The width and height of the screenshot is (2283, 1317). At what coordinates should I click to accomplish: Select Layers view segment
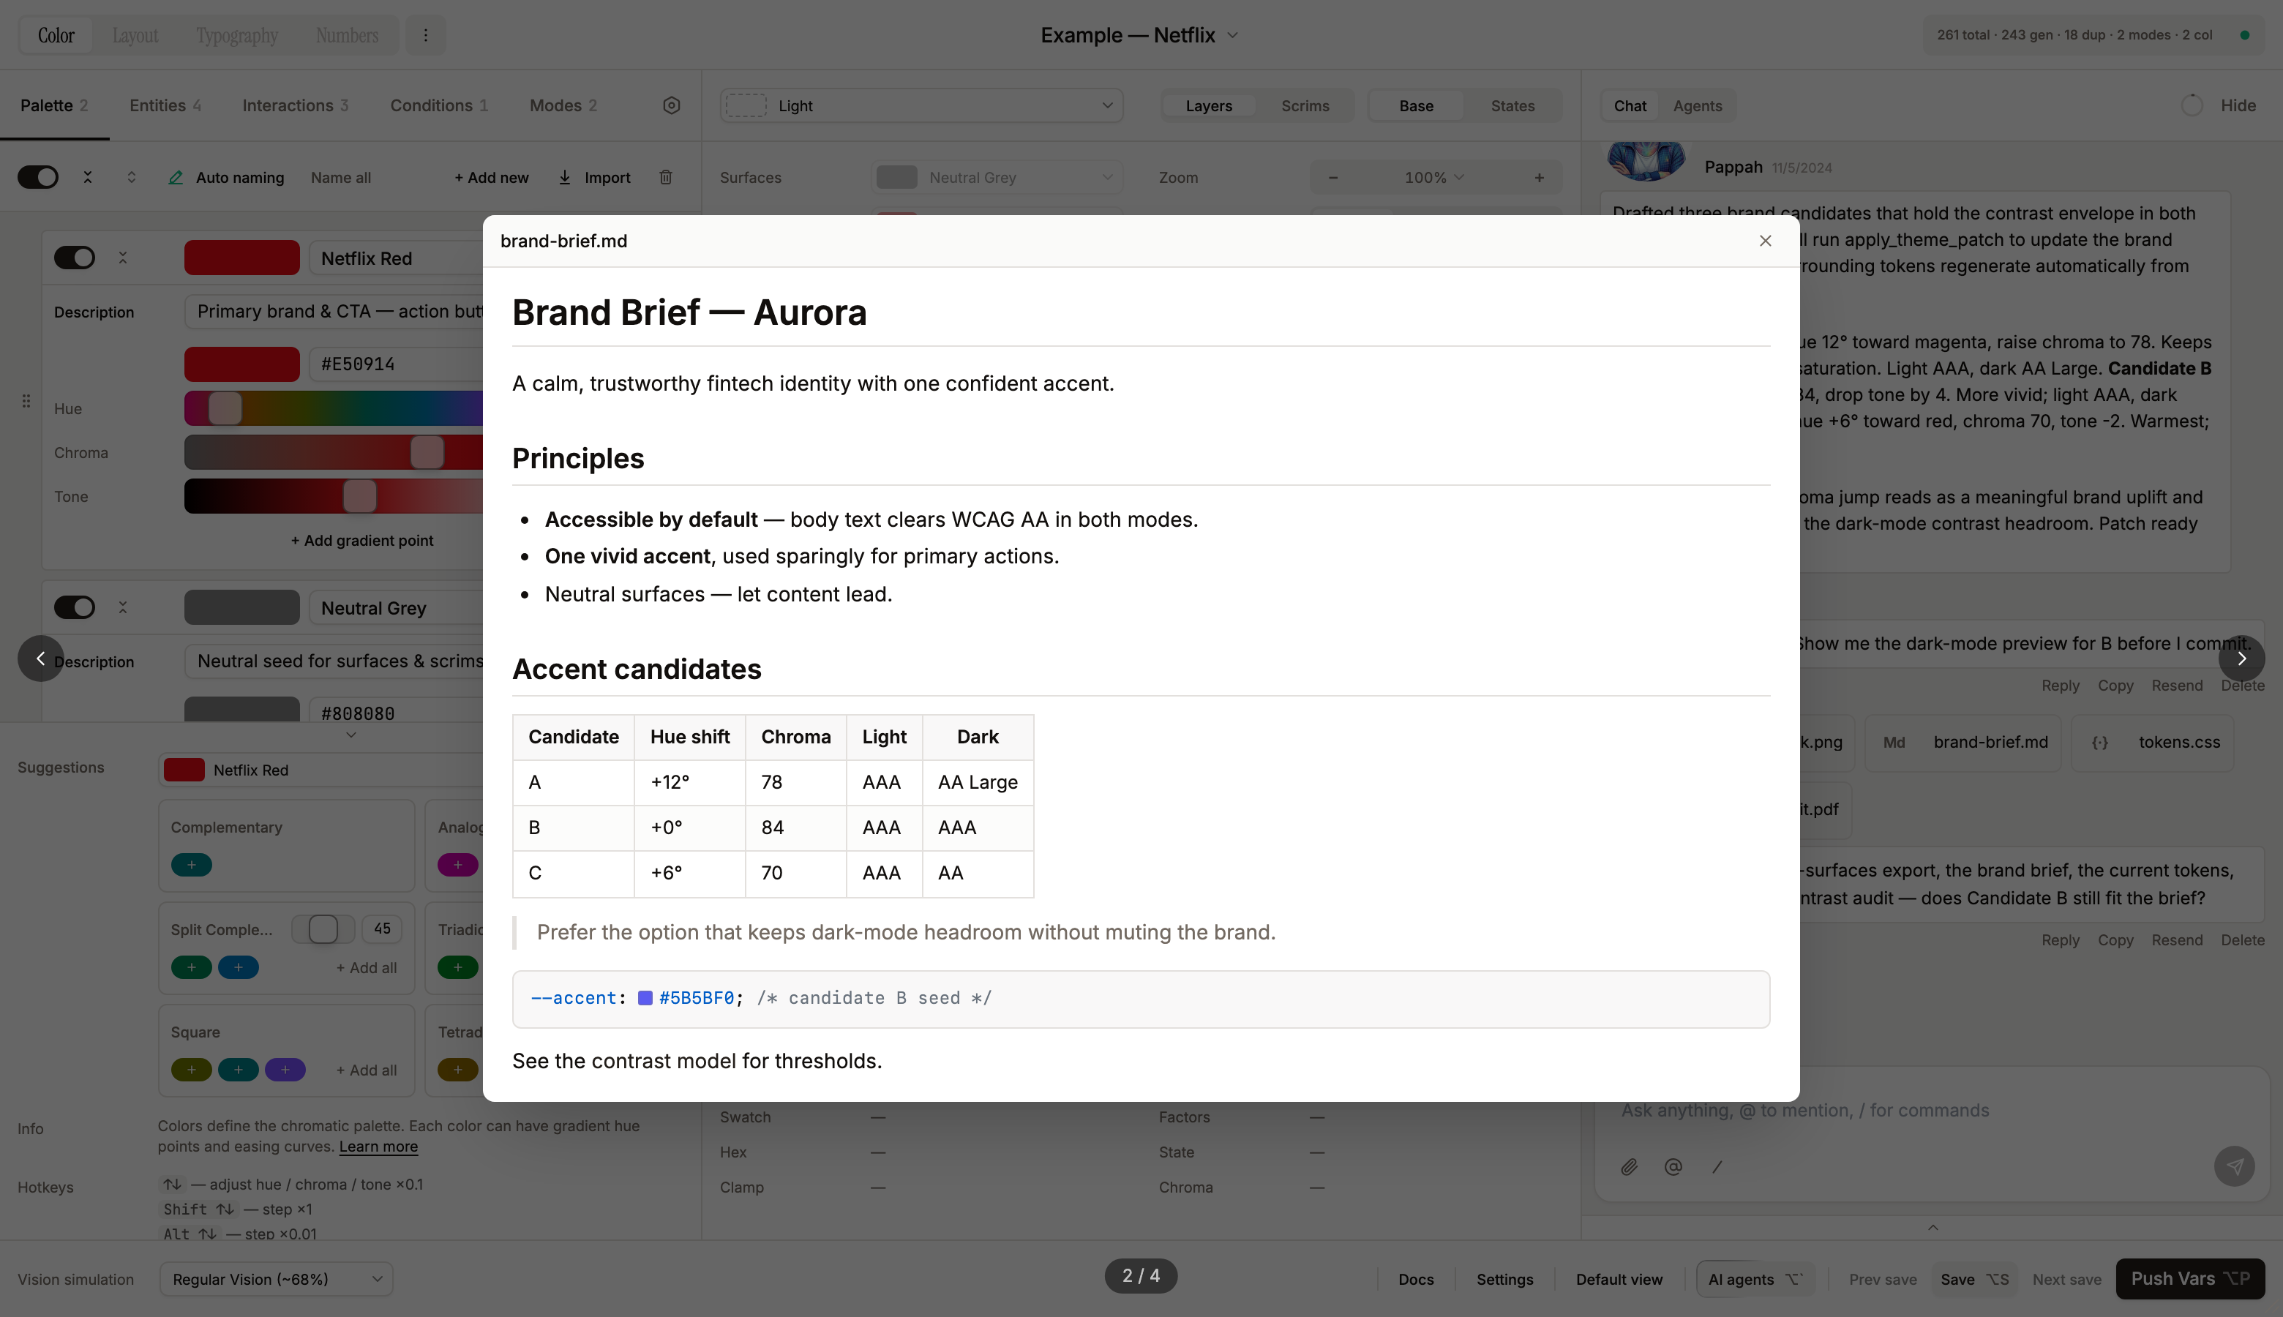click(x=1208, y=106)
